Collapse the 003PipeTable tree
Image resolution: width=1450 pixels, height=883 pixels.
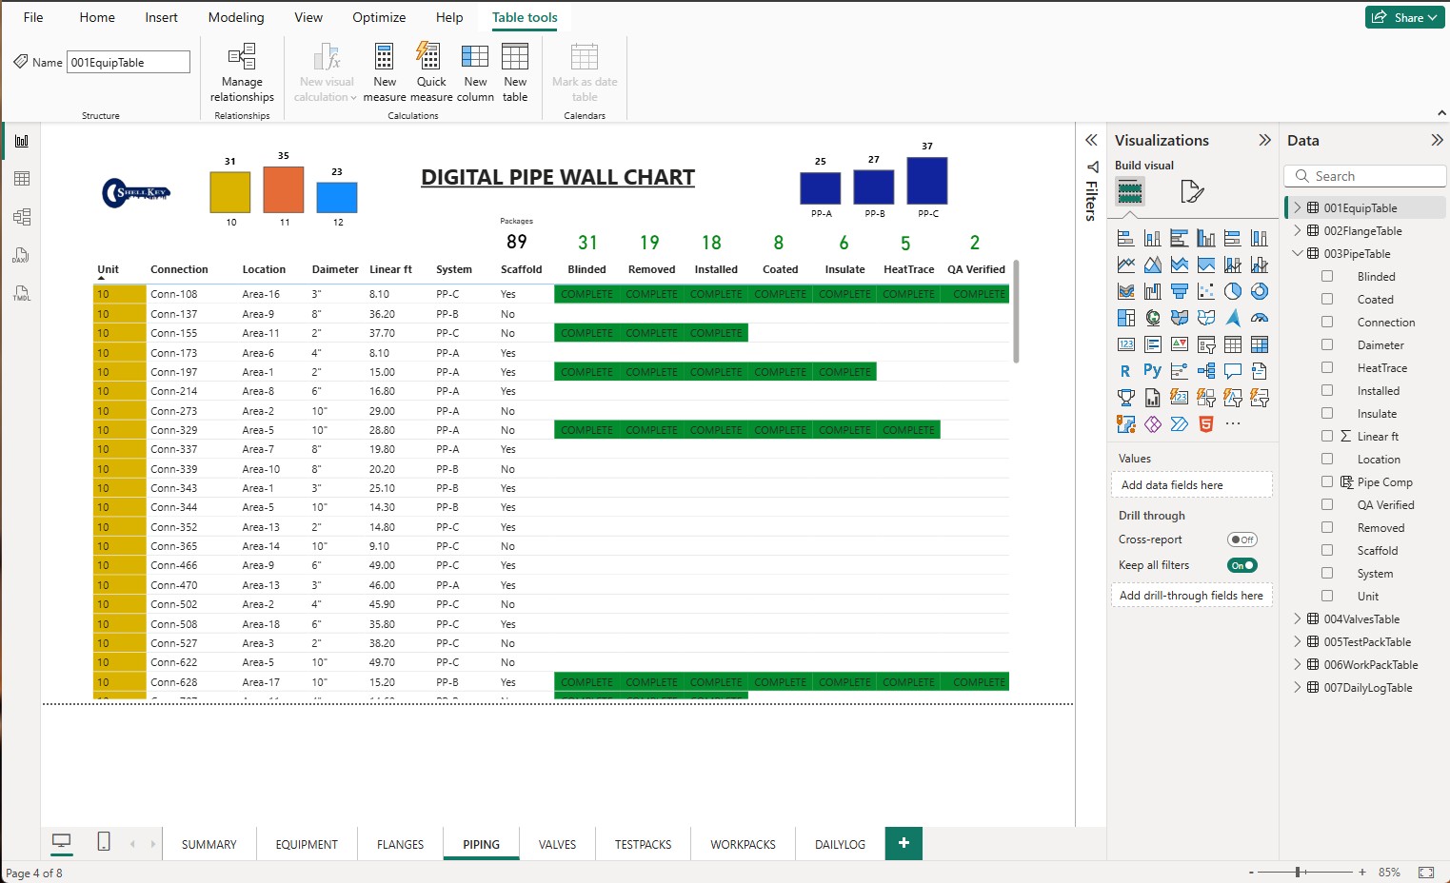click(1298, 253)
